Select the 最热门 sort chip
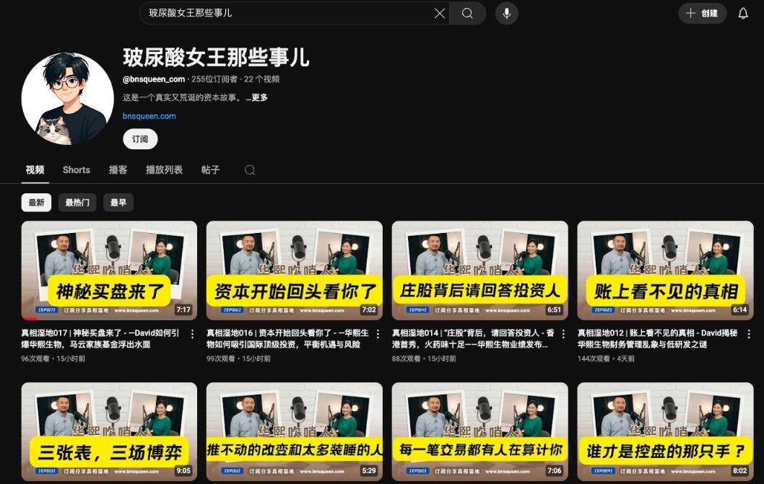This screenshot has width=764, height=484. click(77, 203)
